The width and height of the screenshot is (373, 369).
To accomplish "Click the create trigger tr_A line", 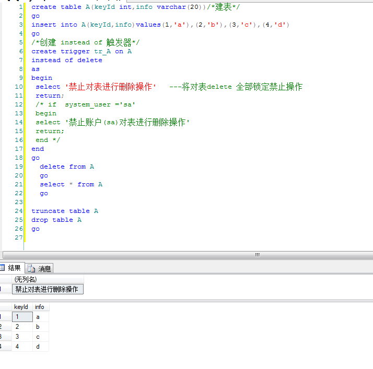I will pyautogui.click(x=81, y=51).
